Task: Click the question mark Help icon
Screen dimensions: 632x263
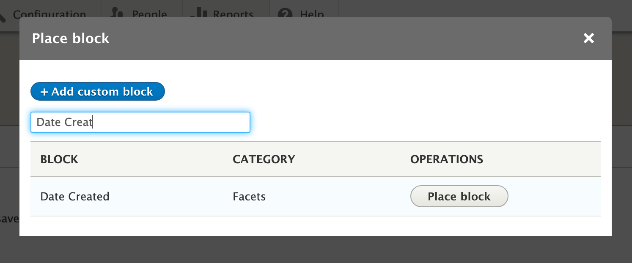Action: [x=285, y=12]
